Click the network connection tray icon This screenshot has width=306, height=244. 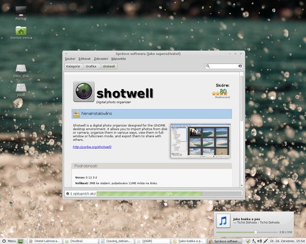pyautogui.click(x=266, y=241)
